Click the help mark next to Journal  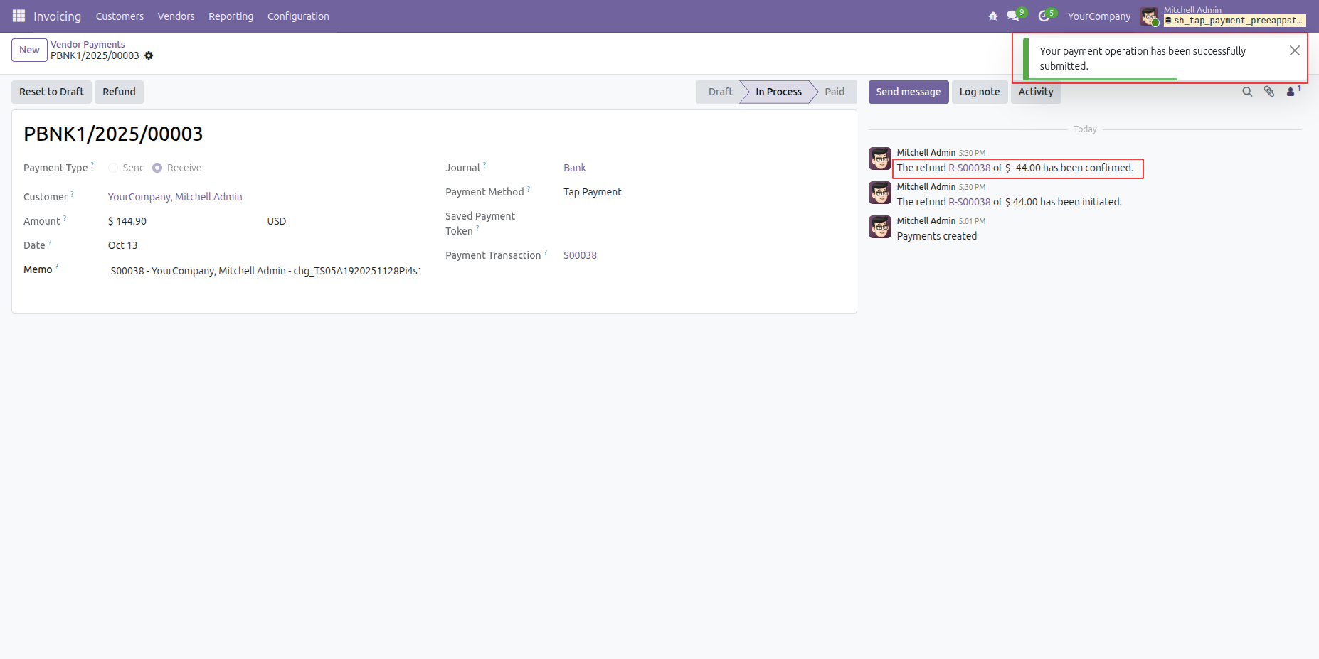[484, 165]
